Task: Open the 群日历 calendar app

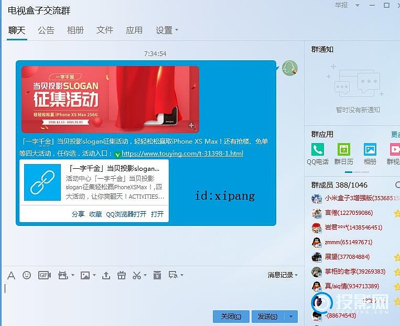Action: coord(344,149)
